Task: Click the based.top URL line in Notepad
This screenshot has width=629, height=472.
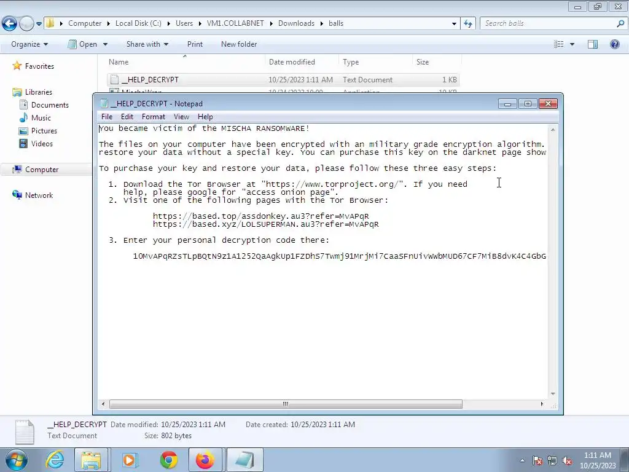Action: 260,216
